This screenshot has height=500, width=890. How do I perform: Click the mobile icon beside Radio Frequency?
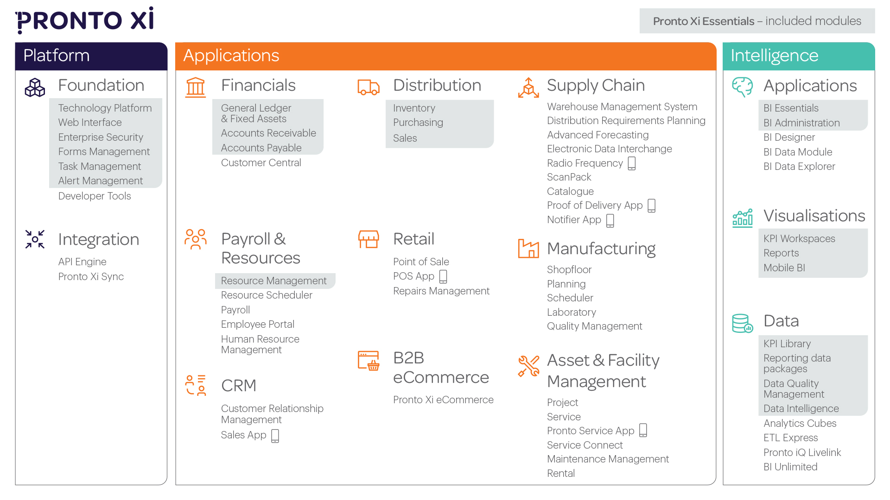click(x=632, y=163)
